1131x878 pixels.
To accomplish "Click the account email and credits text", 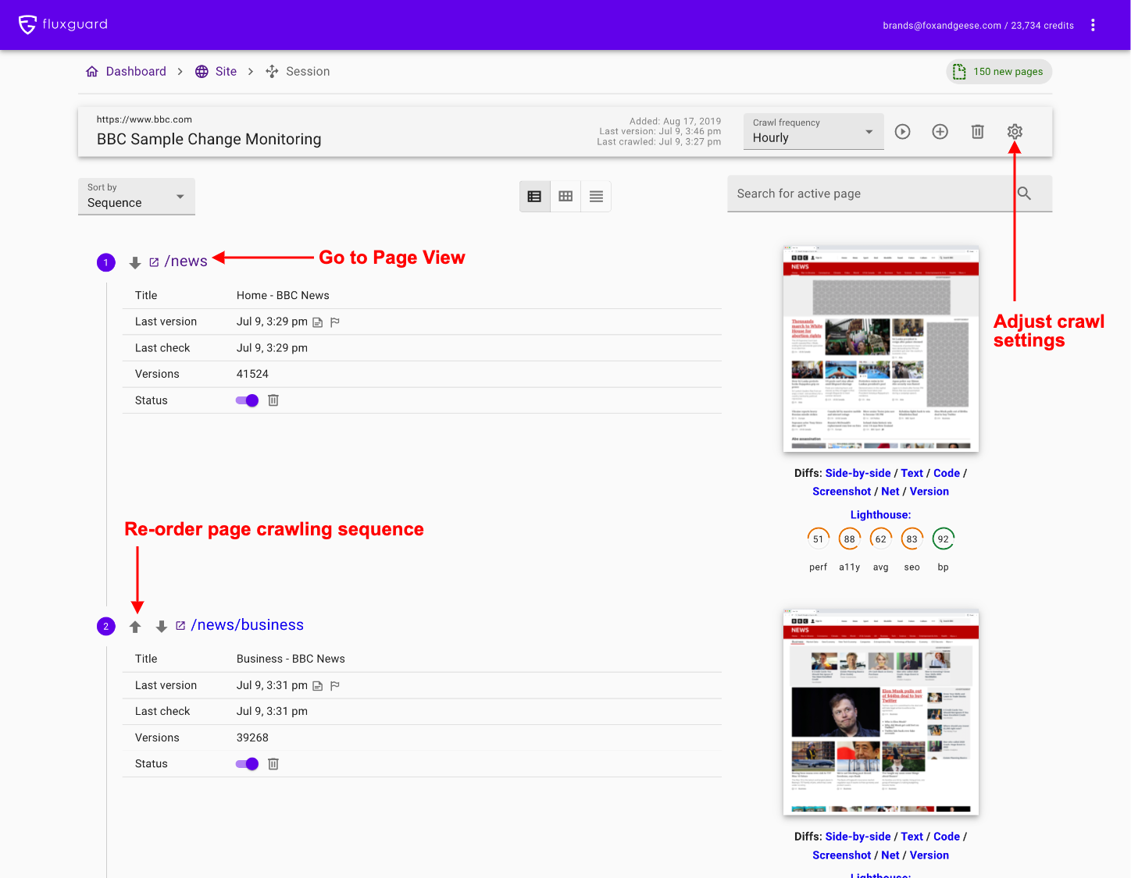I will coord(978,26).
